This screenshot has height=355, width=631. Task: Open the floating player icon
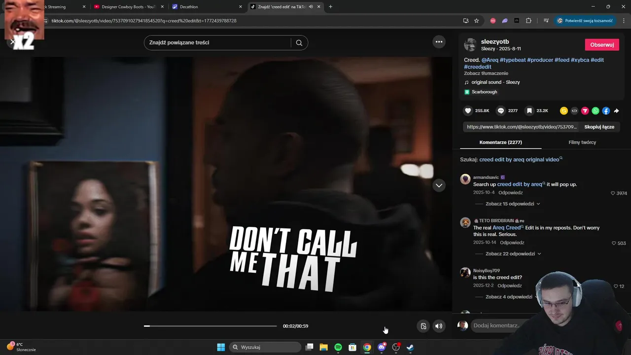[x=423, y=326]
